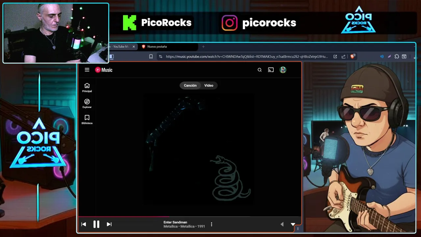The width and height of the screenshot is (421, 237).
Task: Open the Brave Shields lion icon
Action: tap(353, 56)
